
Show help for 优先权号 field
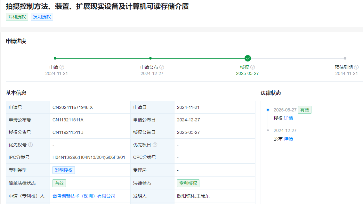tap(30, 145)
